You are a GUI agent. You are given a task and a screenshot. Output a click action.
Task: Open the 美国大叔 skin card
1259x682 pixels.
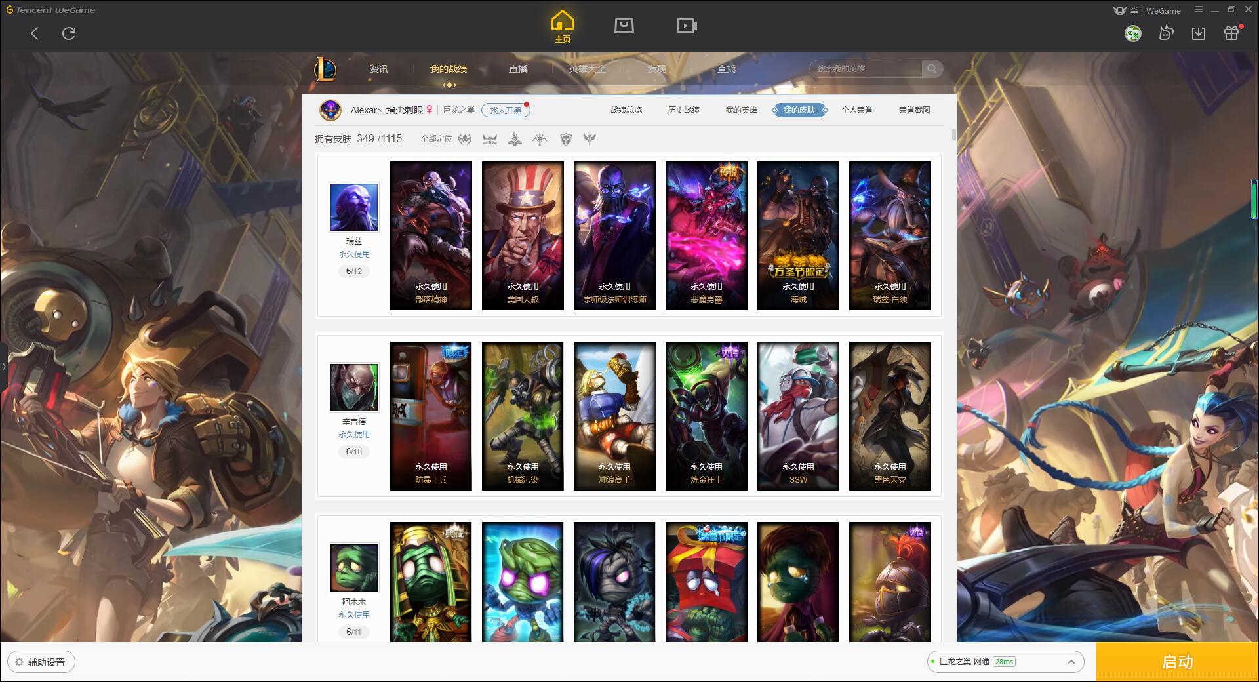(x=523, y=235)
